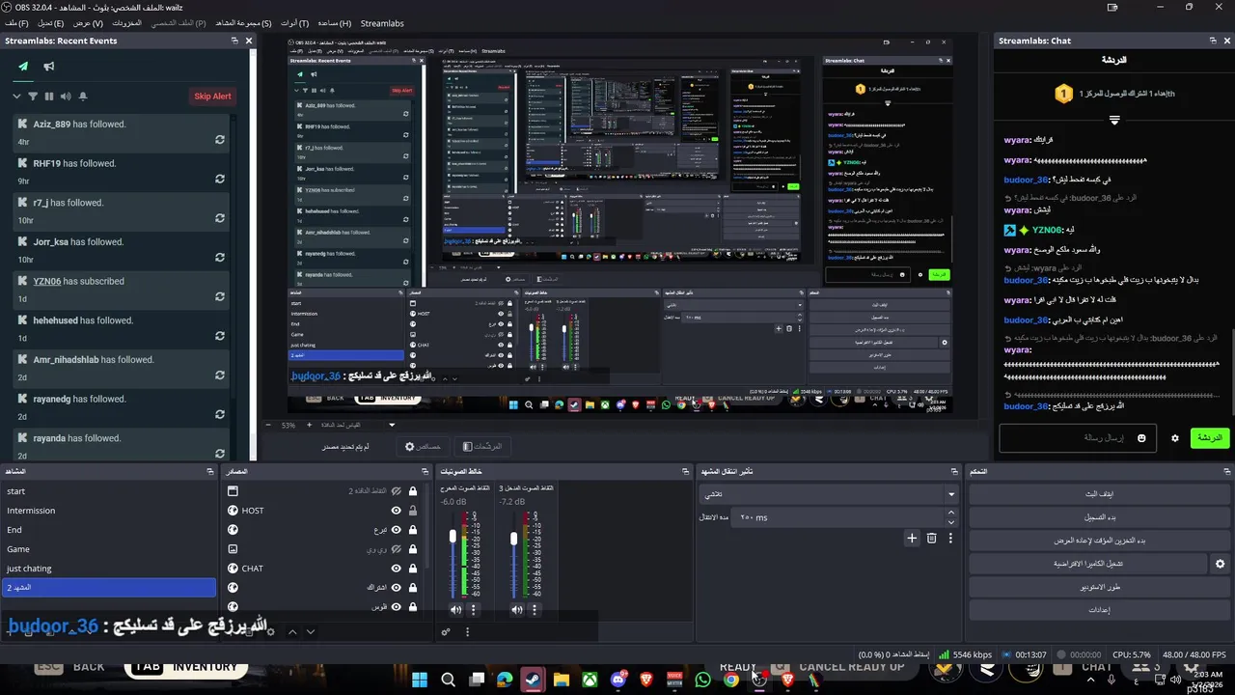Delete the scene transition with trash icon
1235x695 pixels.
[931, 538]
